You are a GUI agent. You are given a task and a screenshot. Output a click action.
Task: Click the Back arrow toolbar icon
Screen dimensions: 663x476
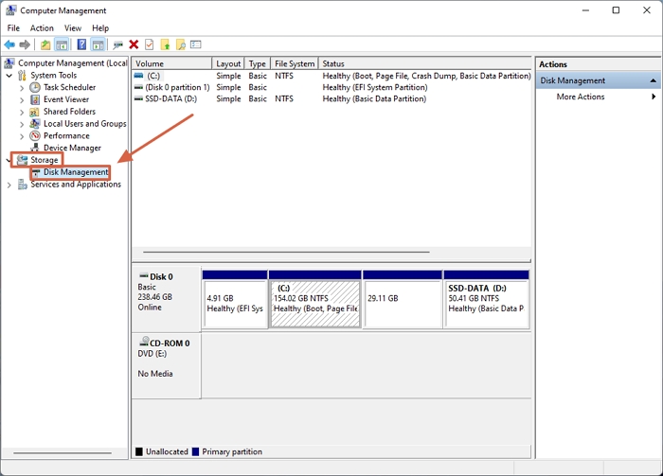[x=9, y=44]
